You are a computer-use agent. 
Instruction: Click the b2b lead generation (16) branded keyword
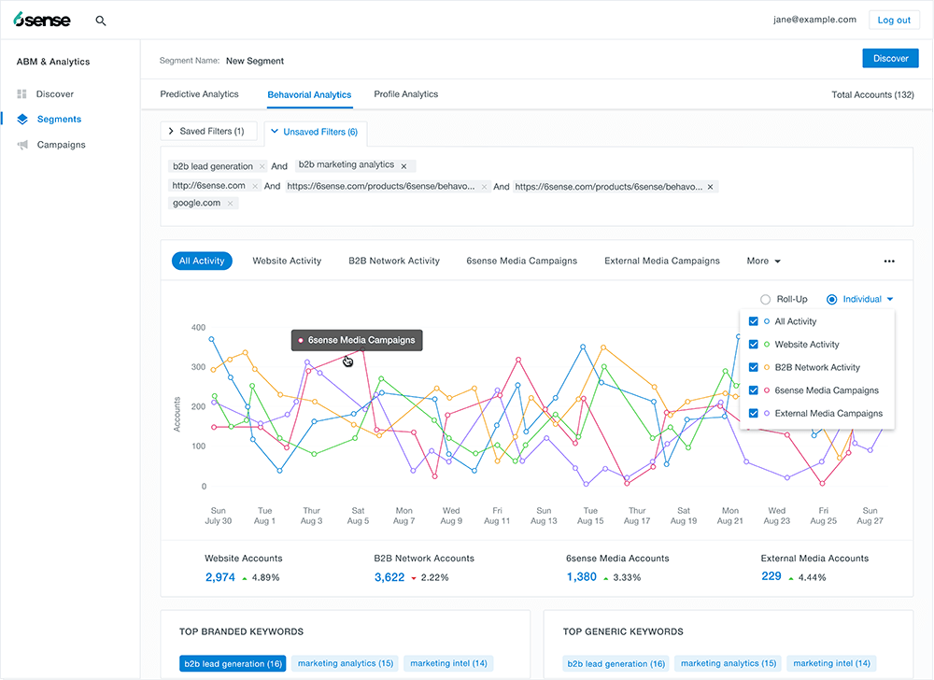[x=233, y=663]
